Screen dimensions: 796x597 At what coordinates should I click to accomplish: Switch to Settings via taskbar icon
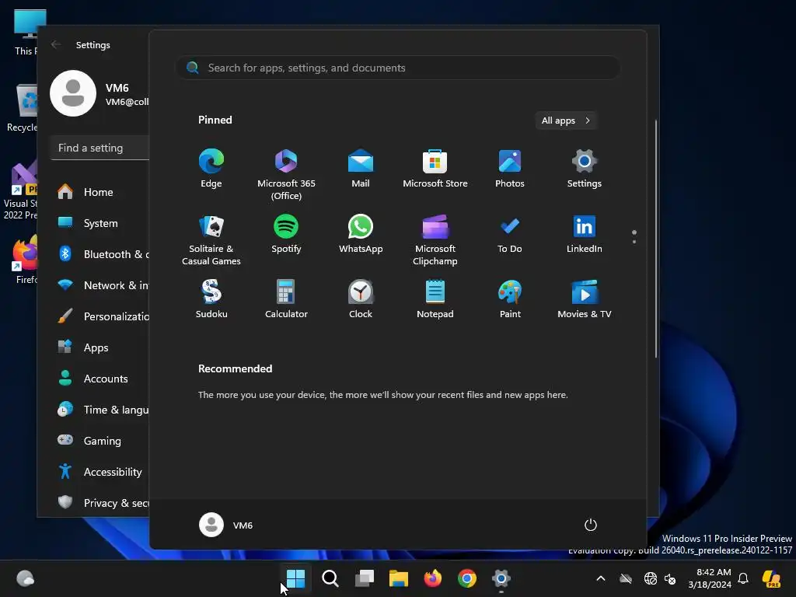coord(501,578)
